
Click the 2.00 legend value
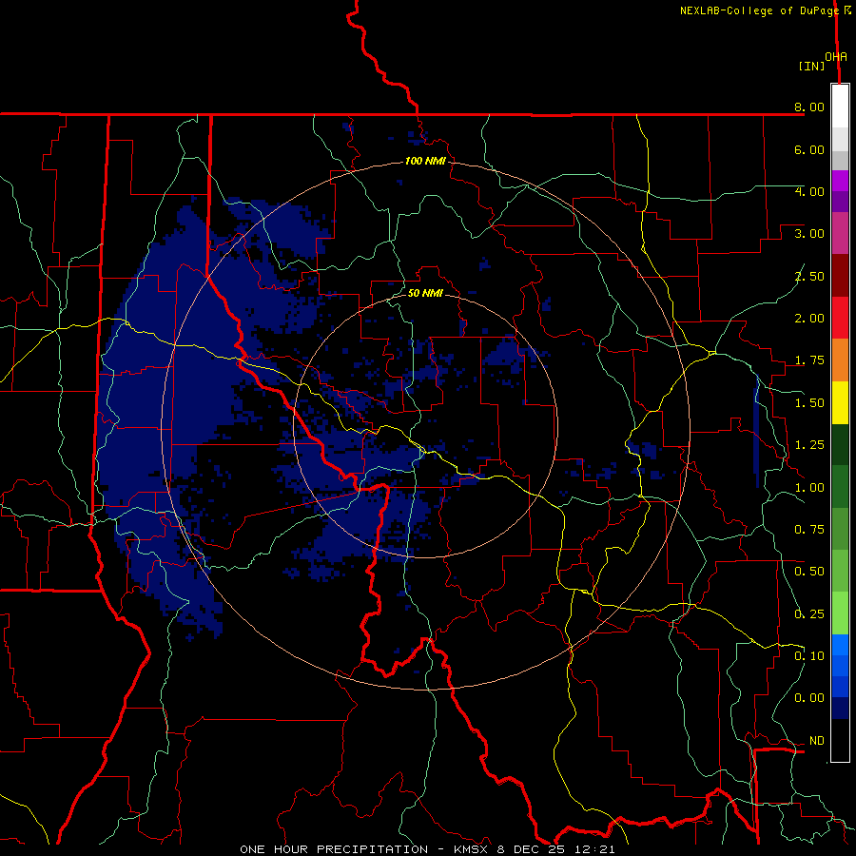coord(809,319)
